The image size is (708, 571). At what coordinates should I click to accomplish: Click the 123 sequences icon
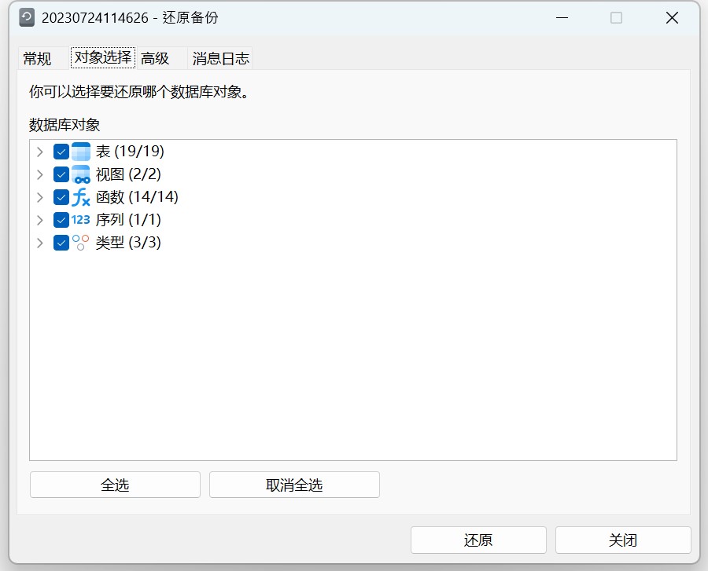point(81,220)
